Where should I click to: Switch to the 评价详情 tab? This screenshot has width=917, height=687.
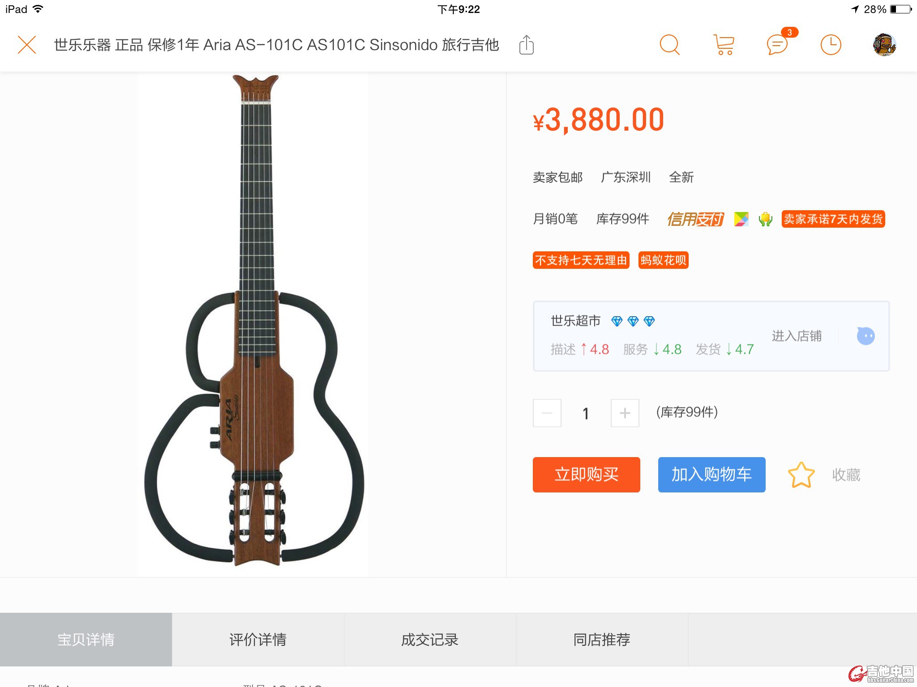[x=258, y=640]
